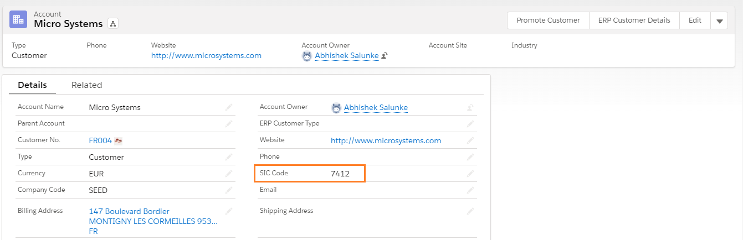
Task: View account hierarchy icon next to Micro Systems
Action: (113, 24)
